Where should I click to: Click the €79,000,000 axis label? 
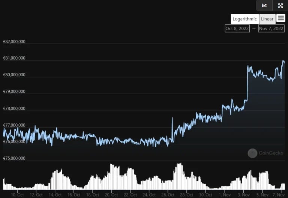click(14, 91)
